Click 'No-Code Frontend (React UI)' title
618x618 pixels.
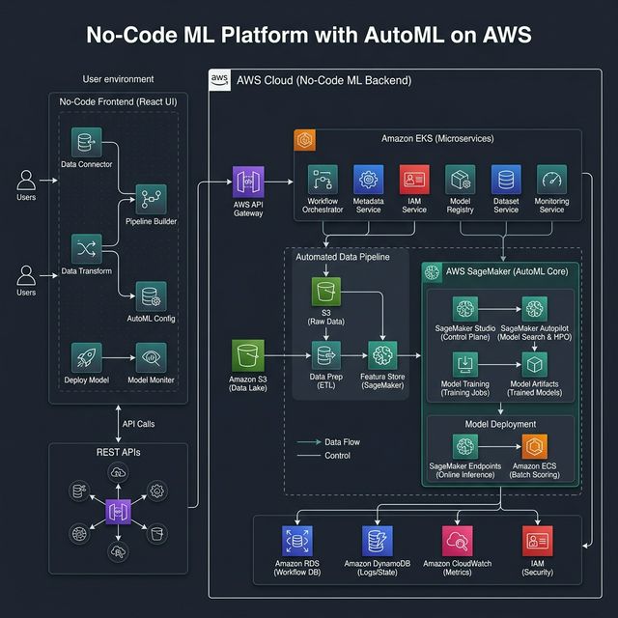(118, 101)
